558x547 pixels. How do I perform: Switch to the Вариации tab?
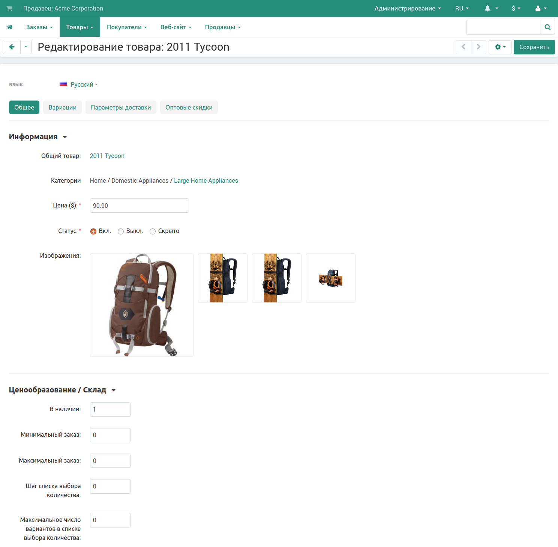62,107
